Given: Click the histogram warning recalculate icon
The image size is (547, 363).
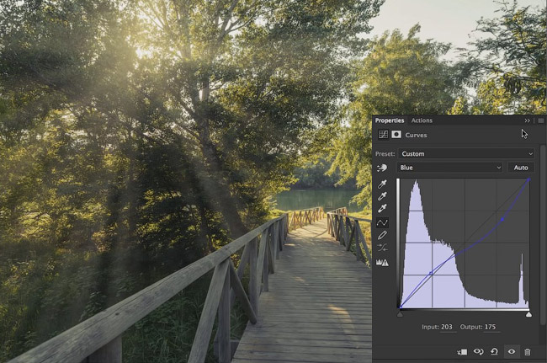Looking at the screenshot, I should click(x=382, y=263).
